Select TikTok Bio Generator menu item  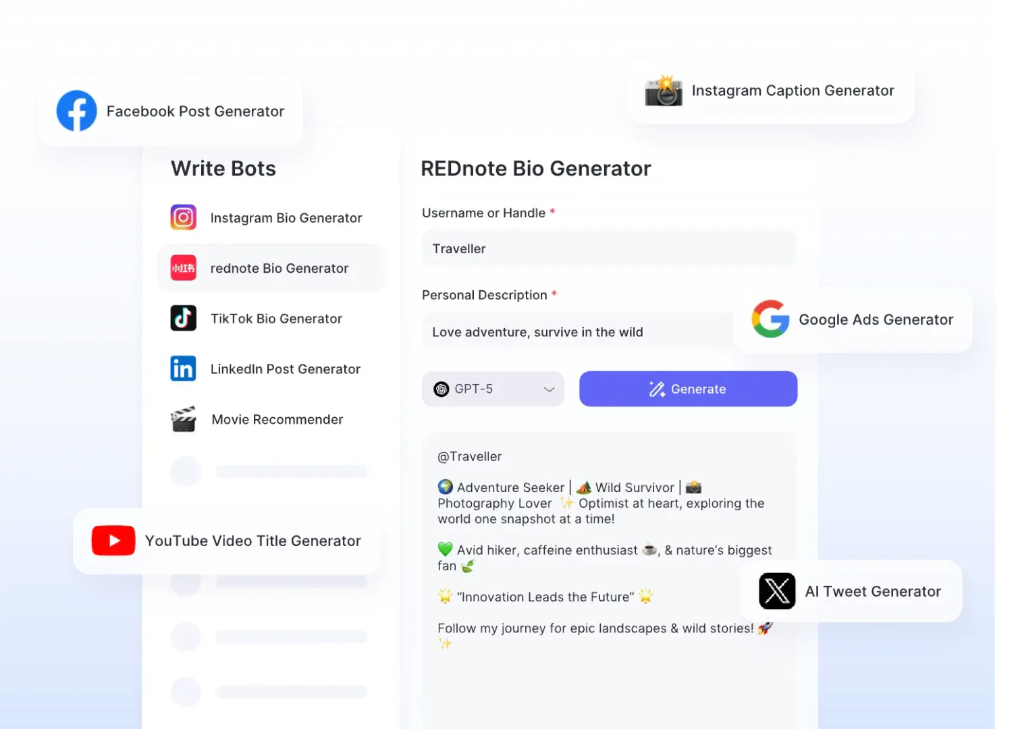pos(276,319)
